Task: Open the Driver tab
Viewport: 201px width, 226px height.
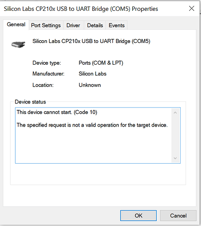Action: coord(73,25)
